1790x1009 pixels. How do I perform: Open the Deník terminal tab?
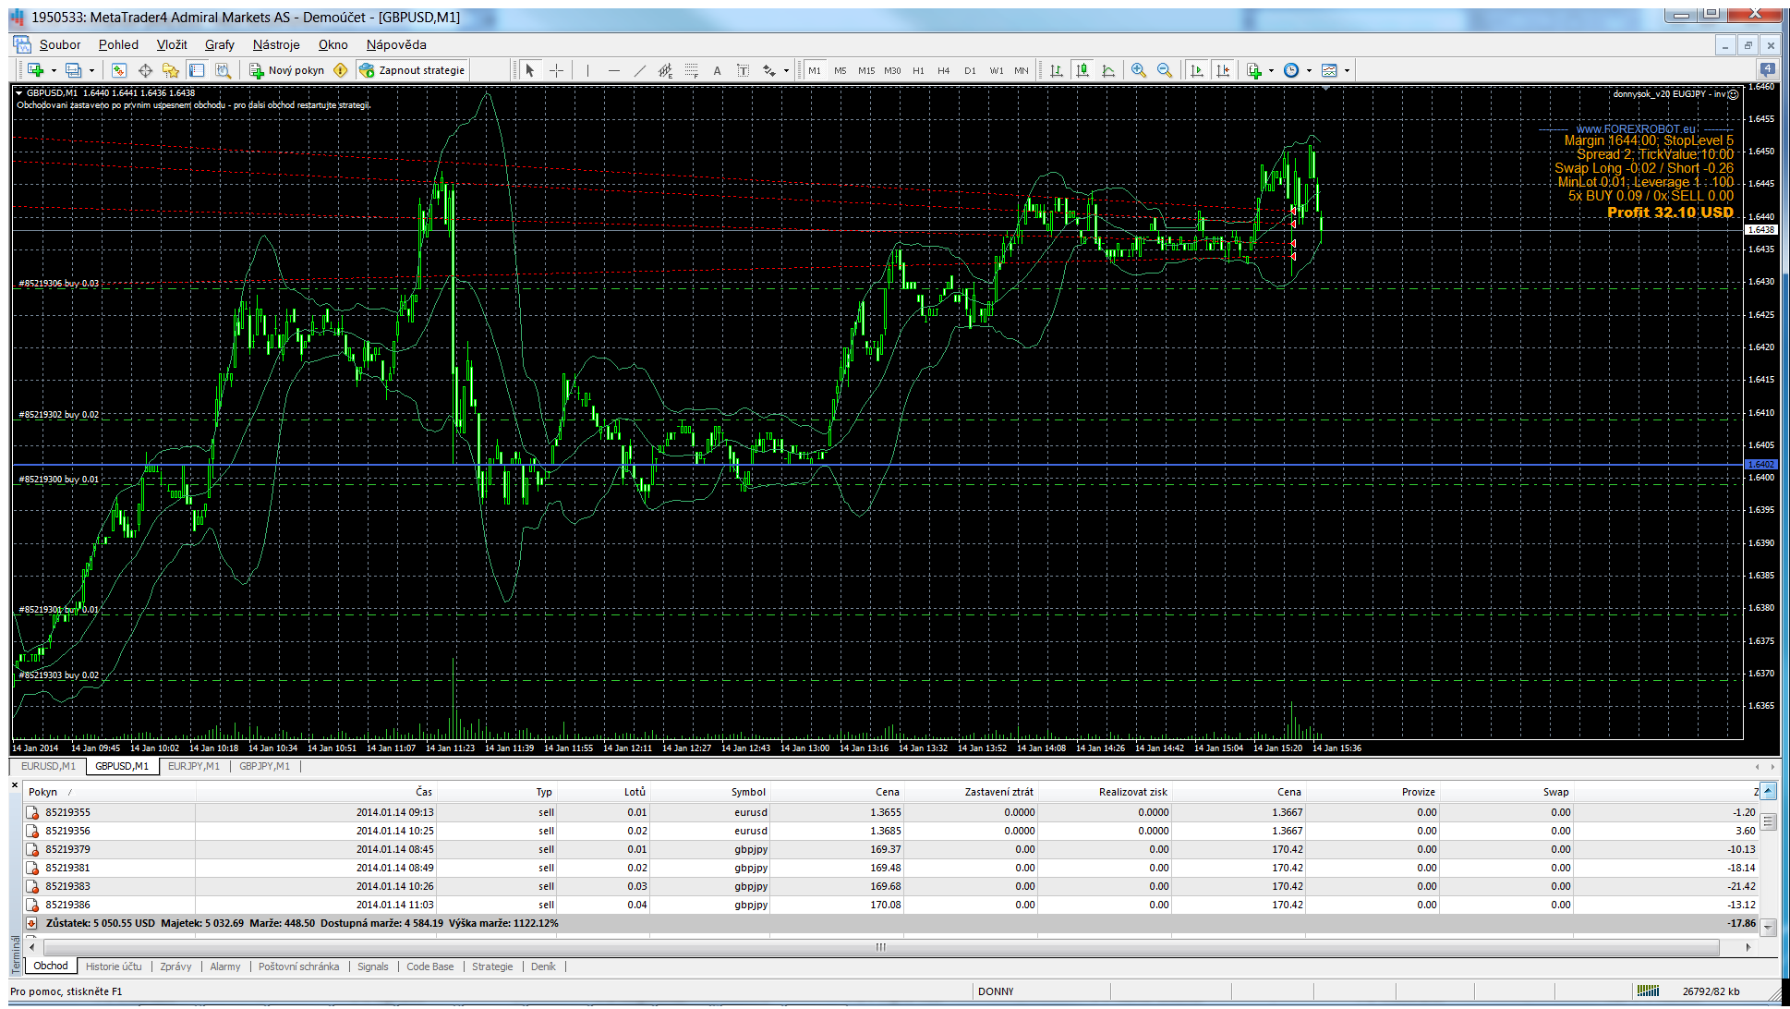[543, 966]
